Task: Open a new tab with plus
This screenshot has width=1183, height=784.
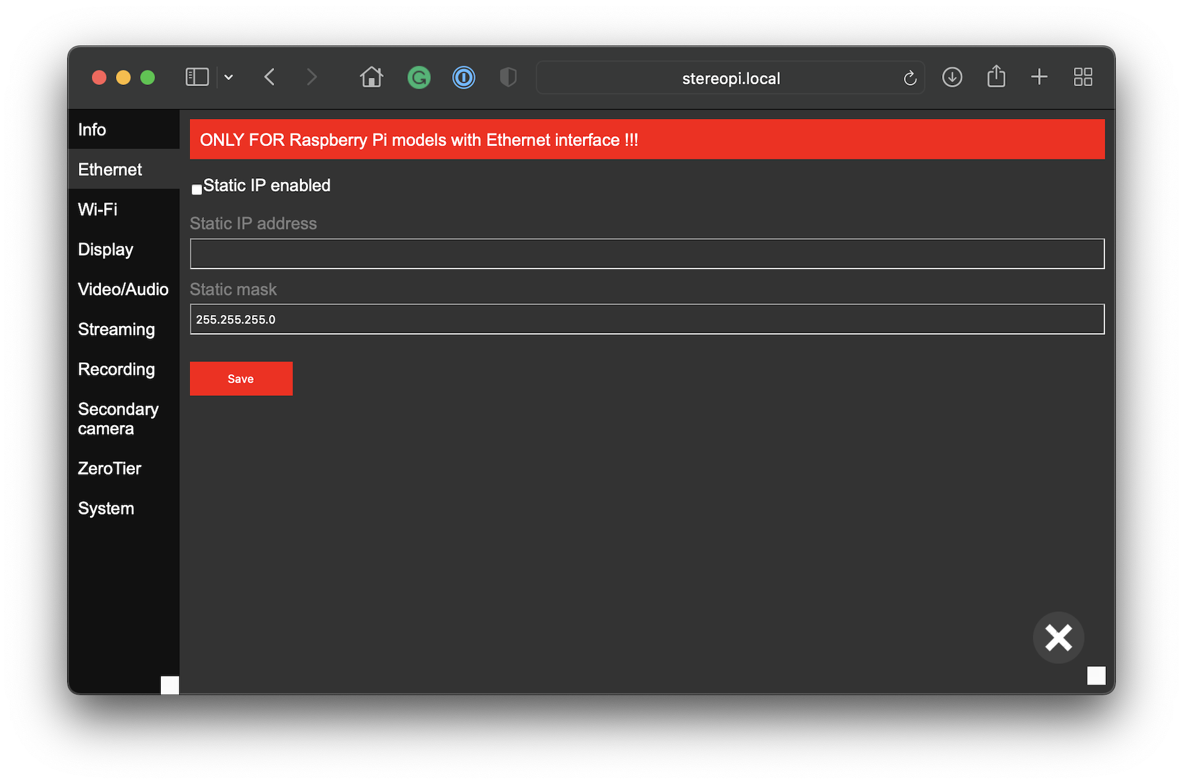Action: (1039, 77)
